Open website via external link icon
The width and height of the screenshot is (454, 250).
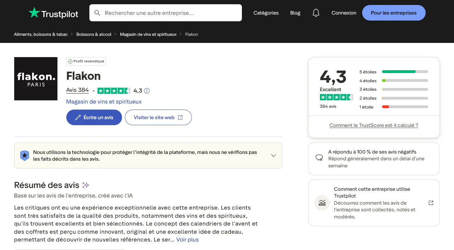pyautogui.click(x=180, y=117)
